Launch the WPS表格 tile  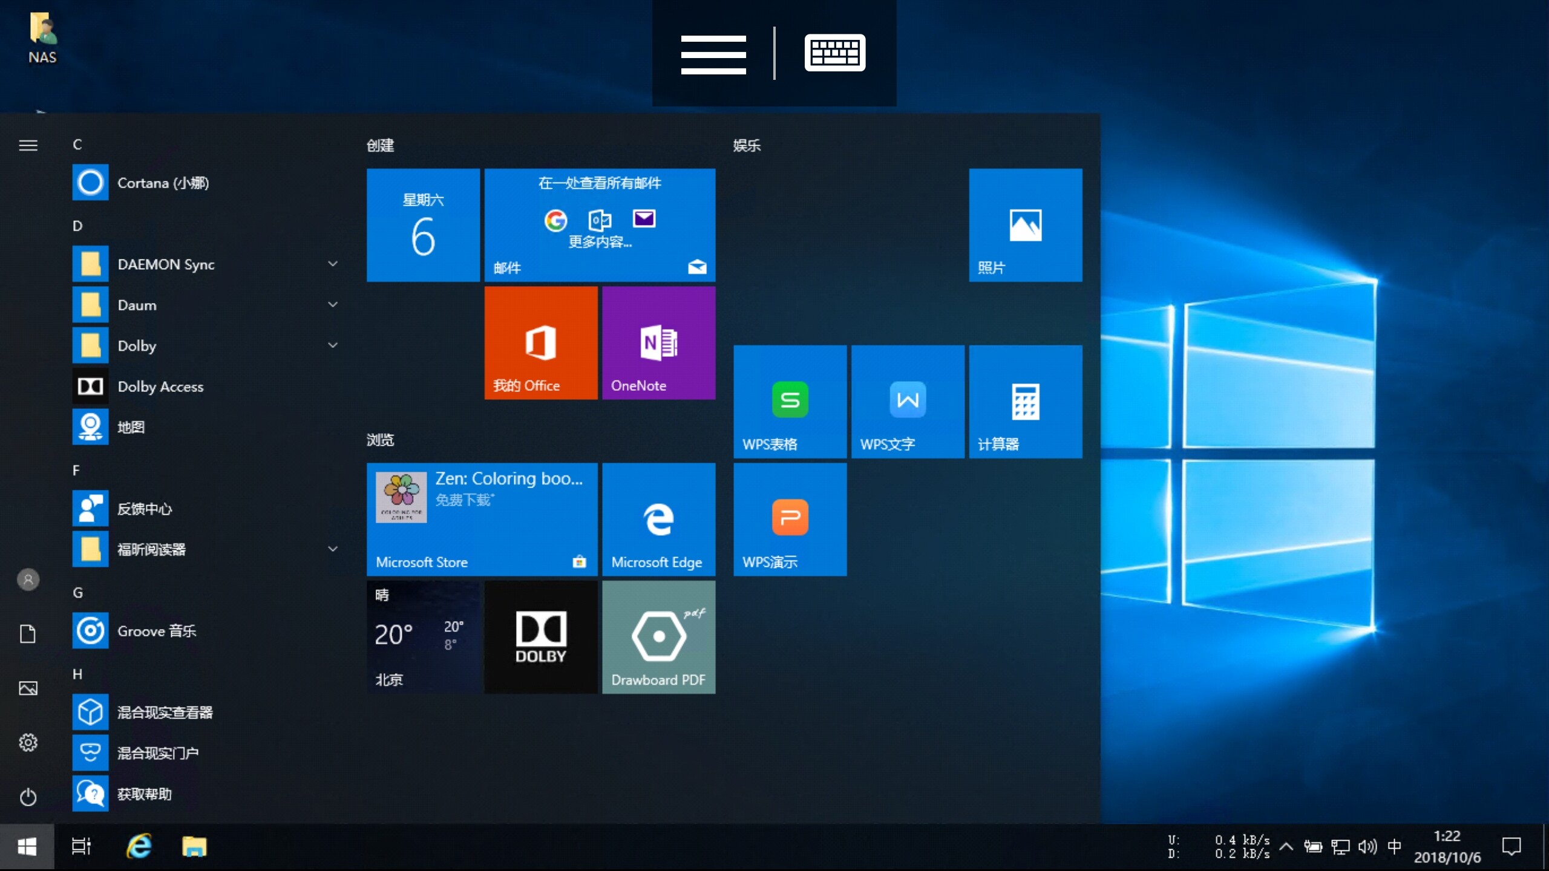tap(790, 402)
